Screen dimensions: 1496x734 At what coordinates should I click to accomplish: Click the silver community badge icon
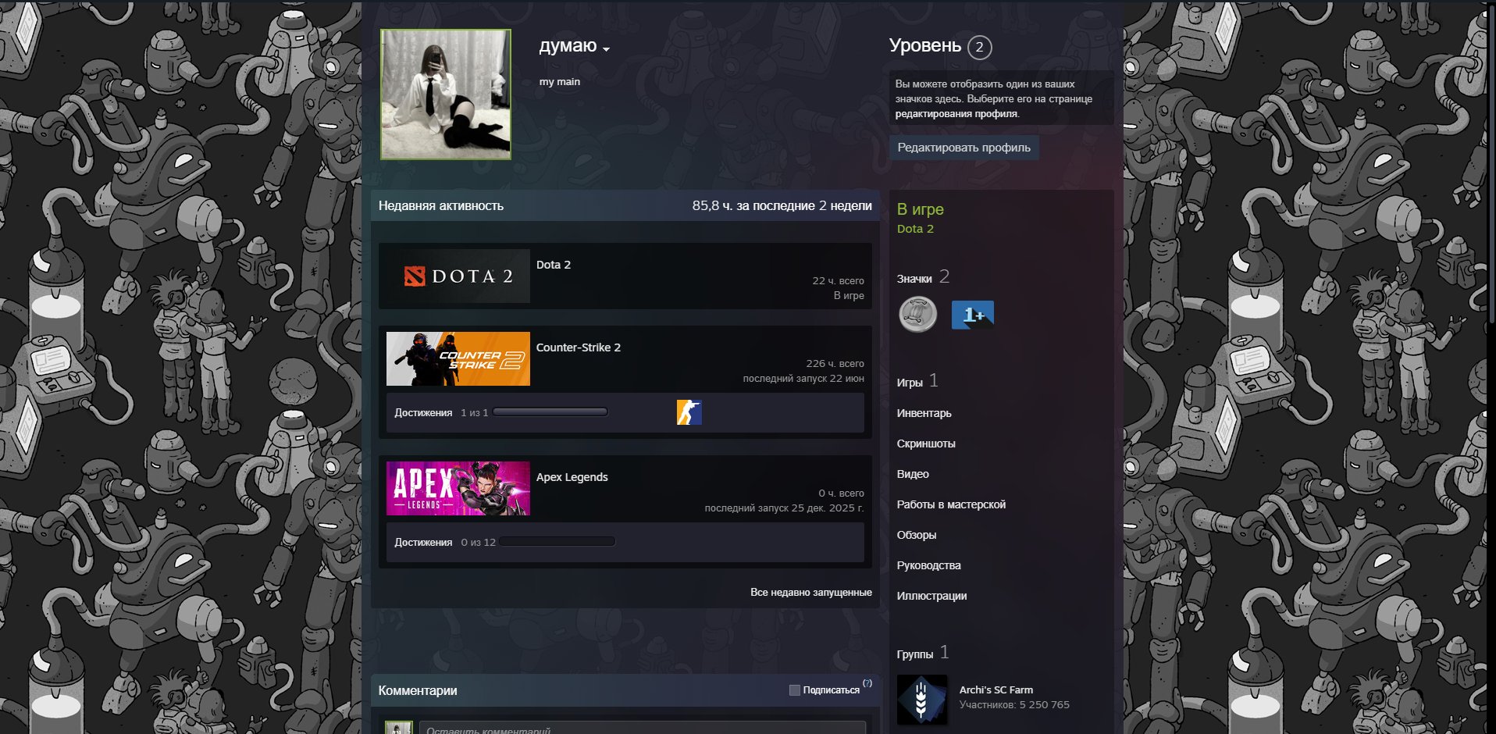[918, 315]
